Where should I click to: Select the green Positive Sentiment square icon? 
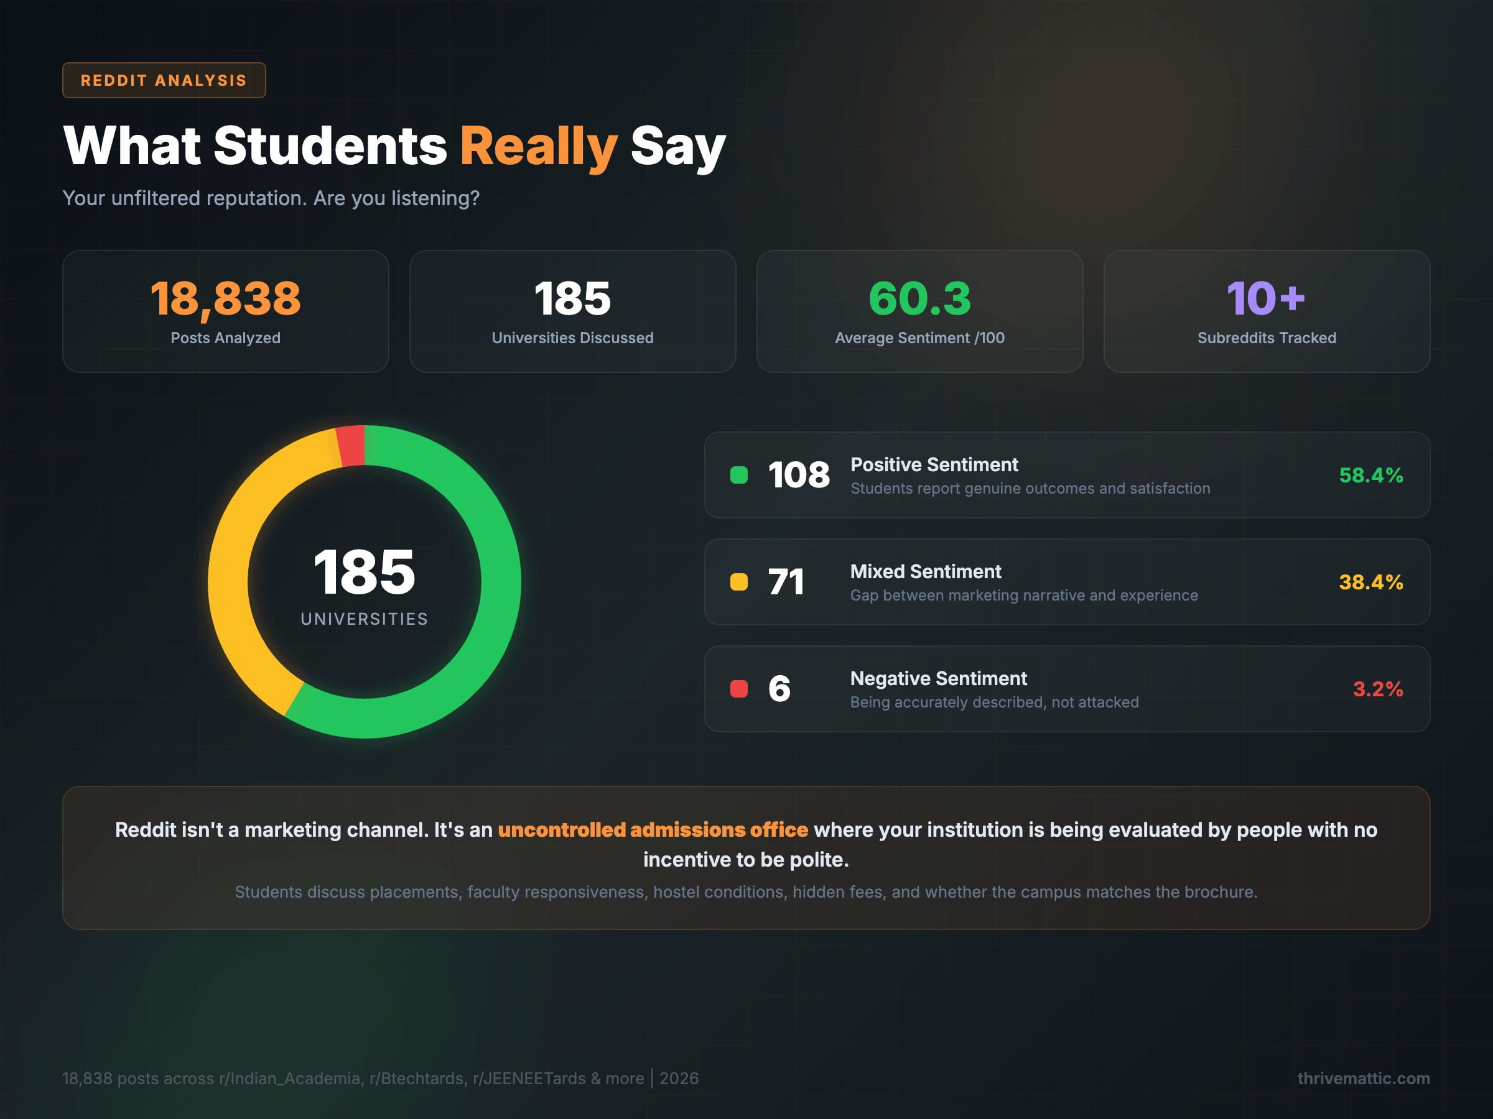740,476
